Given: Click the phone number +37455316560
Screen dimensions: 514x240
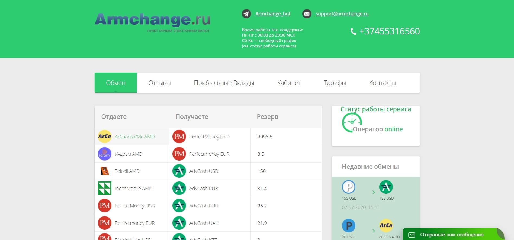Looking at the screenshot, I should pos(389,31).
